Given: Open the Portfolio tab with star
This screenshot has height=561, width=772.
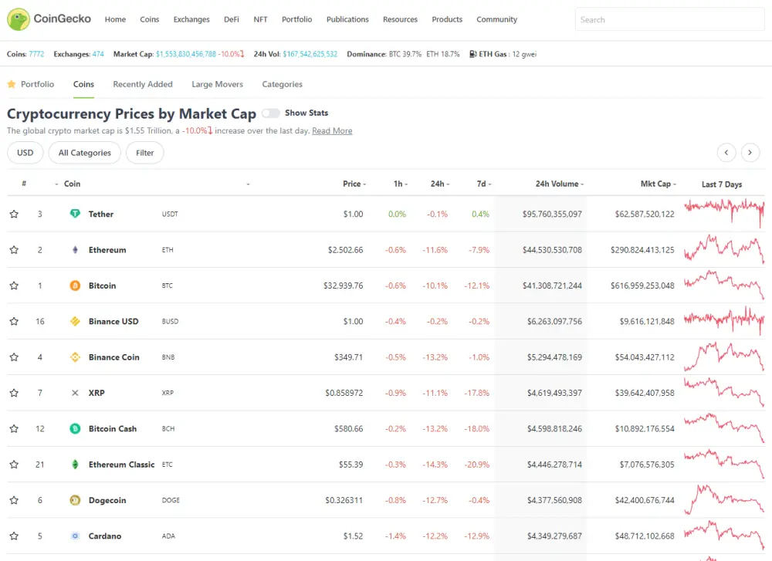Looking at the screenshot, I should [31, 84].
